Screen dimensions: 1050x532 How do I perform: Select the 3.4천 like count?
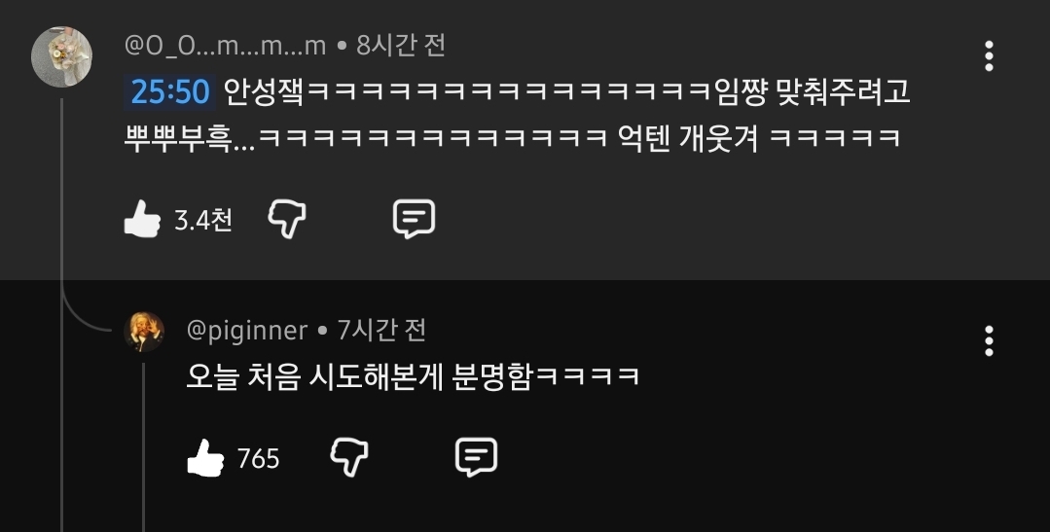click(x=203, y=220)
